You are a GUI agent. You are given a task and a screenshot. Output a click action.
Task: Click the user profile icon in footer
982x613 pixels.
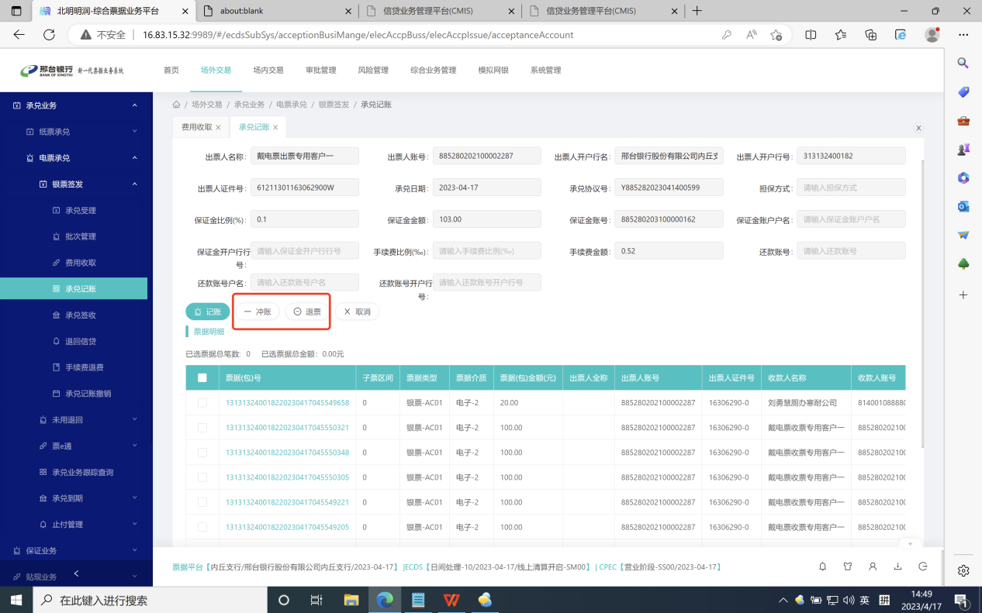pos(873,567)
